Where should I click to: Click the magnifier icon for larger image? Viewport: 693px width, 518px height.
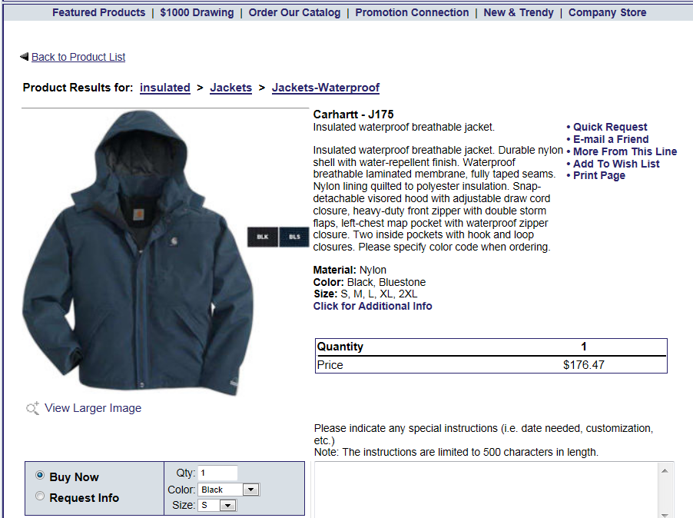(x=32, y=408)
